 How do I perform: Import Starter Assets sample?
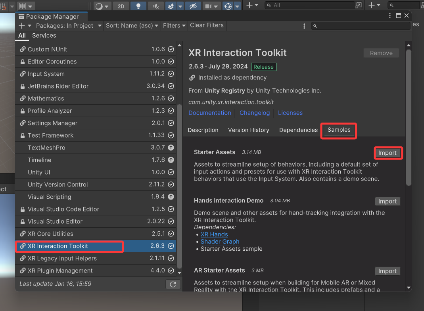[387, 153]
